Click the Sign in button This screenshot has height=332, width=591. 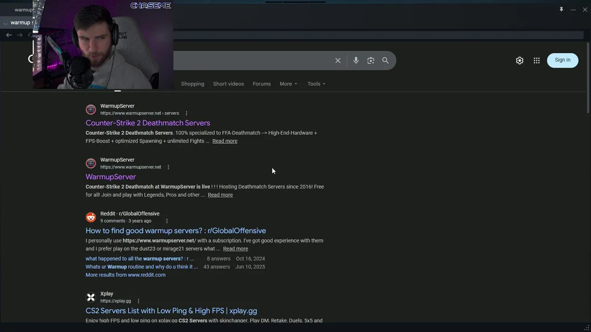tap(562, 60)
